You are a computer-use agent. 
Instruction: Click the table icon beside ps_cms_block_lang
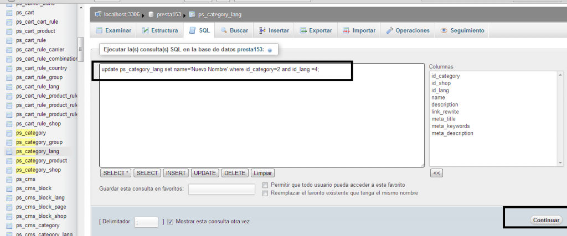pyautogui.click(x=9, y=198)
